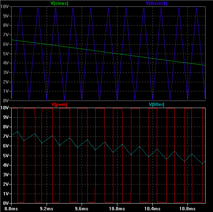Click 3V axis label in V(sinus) pane
213x212 pixels.
coord(6,72)
